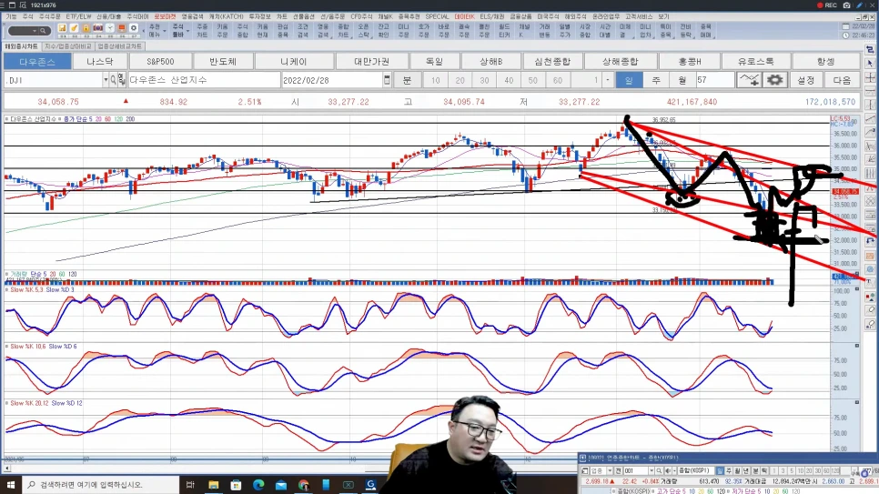The image size is (879, 494).
Task: Select the 항셍 index button
Action: point(825,61)
